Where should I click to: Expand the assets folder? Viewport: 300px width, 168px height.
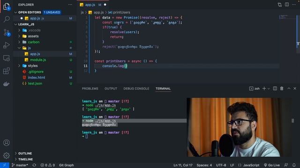click(19, 36)
